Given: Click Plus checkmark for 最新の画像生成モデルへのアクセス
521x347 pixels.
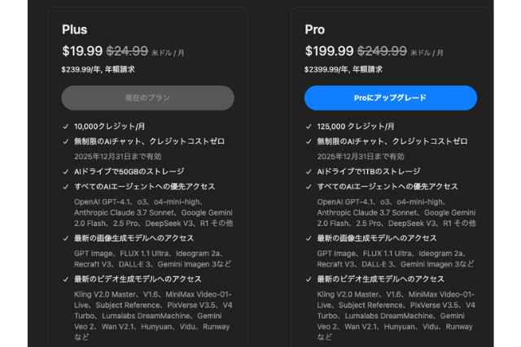Looking at the screenshot, I should (65, 238).
